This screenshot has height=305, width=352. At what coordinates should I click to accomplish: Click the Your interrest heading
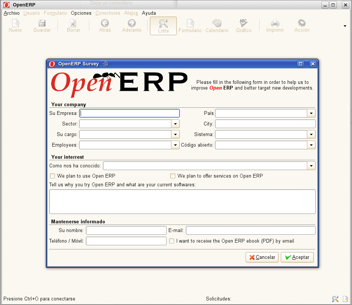coord(67,157)
